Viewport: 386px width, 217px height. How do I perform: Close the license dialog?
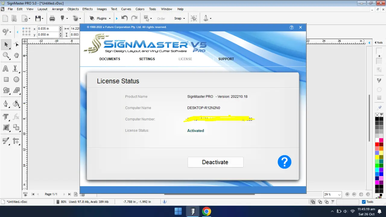(x=300, y=27)
